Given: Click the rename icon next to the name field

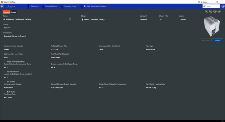Looking at the screenshot, I should [x=70, y=20].
